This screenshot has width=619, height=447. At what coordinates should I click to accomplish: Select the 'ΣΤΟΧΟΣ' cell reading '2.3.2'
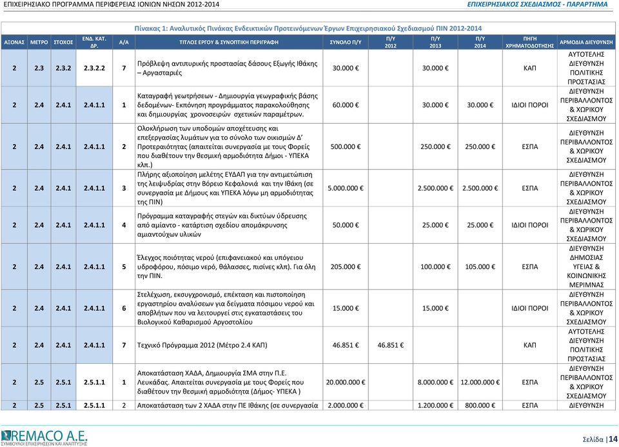pyautogui.click(x=64, y=68)
